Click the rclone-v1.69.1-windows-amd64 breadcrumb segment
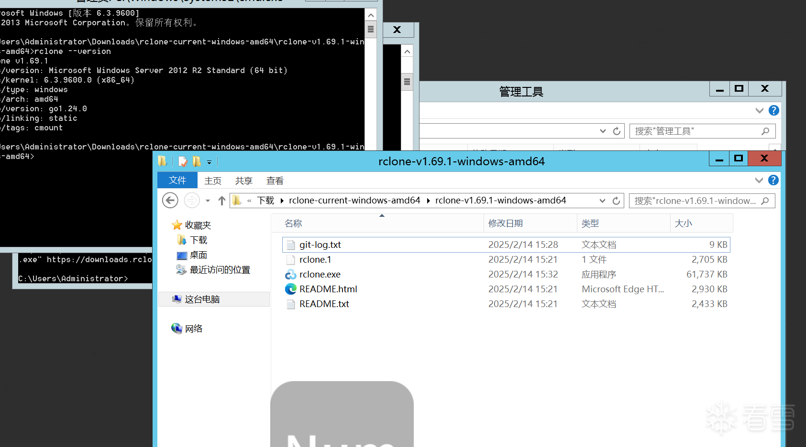 501,201
